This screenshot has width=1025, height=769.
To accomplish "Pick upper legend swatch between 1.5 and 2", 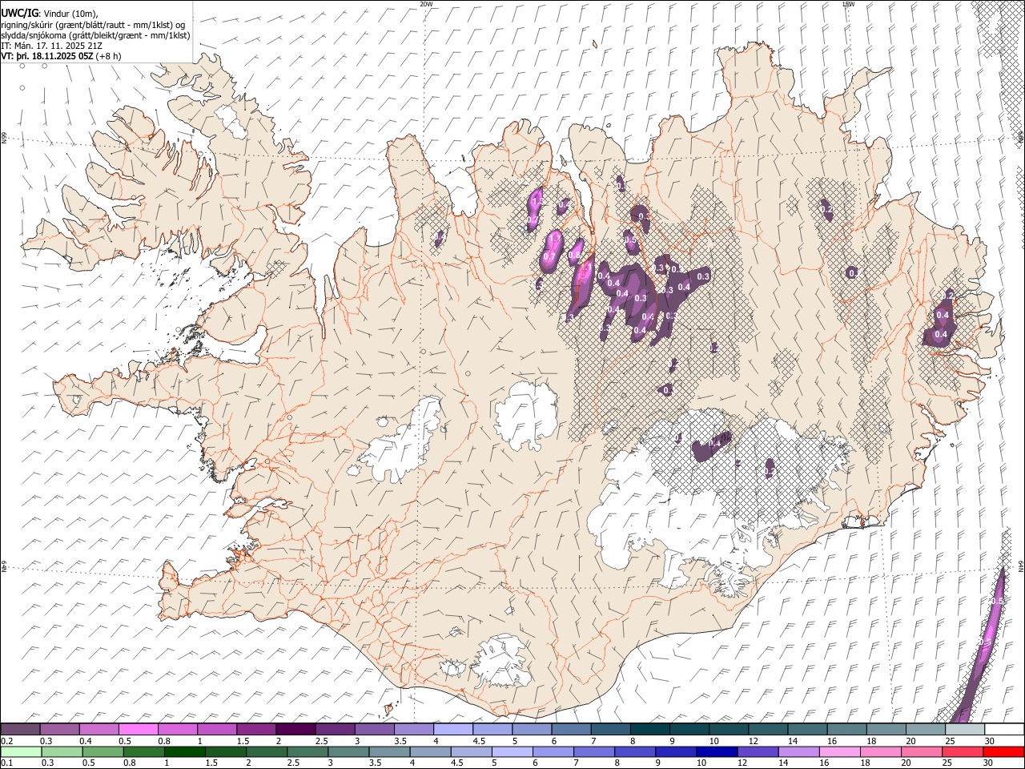I will [256, 730].
